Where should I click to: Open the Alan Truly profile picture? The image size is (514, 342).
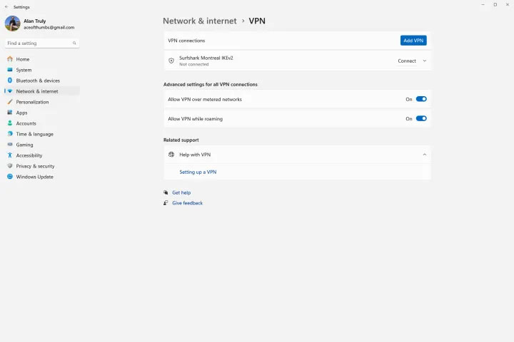coord(12,24)
